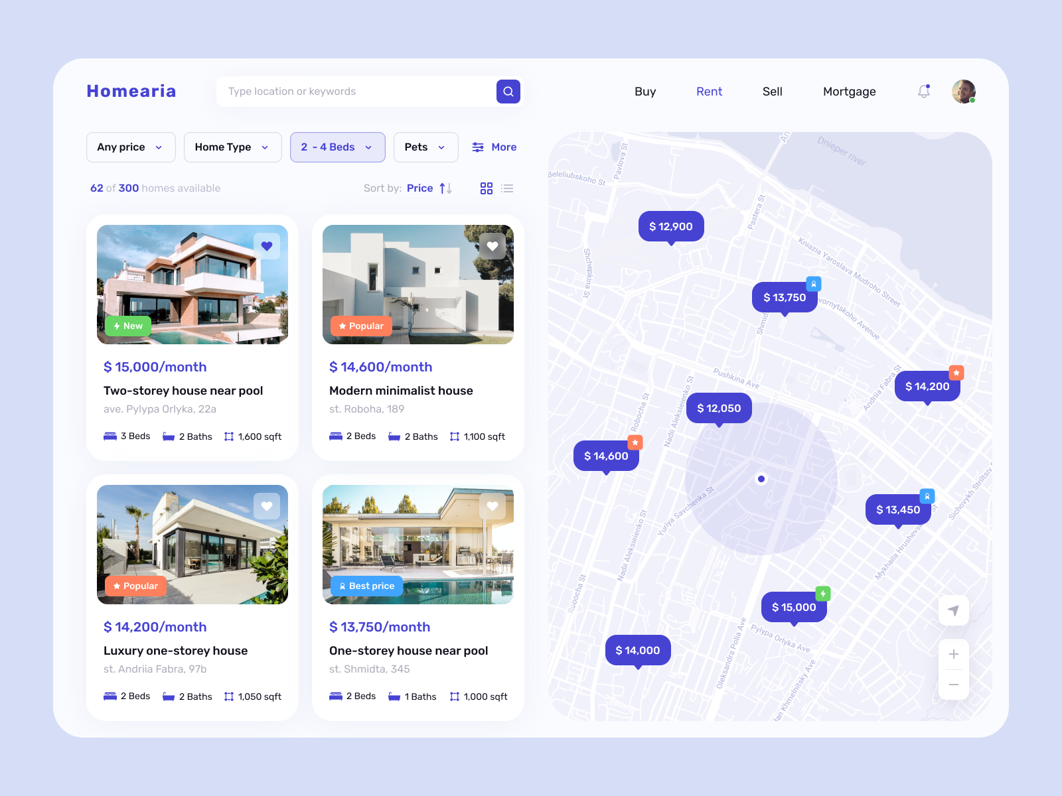
Task: Click the New tag on first listing
Action: click(x=128, y=326)
